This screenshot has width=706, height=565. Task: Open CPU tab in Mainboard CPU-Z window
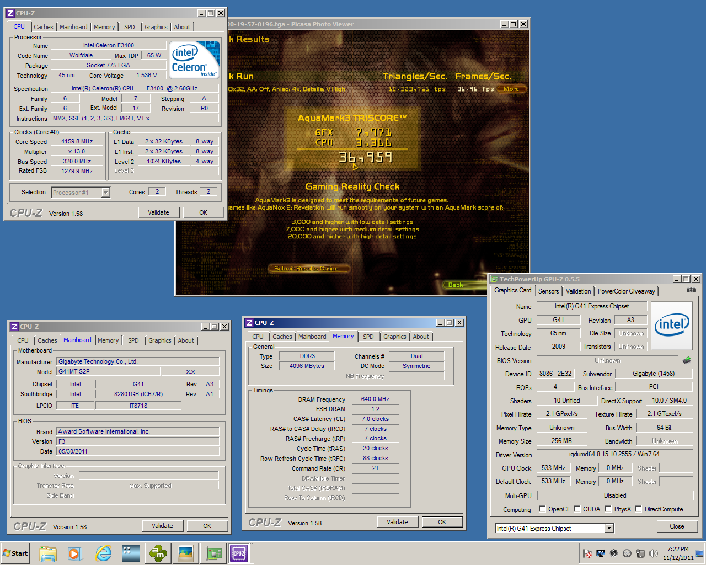(x=23, y=340)
